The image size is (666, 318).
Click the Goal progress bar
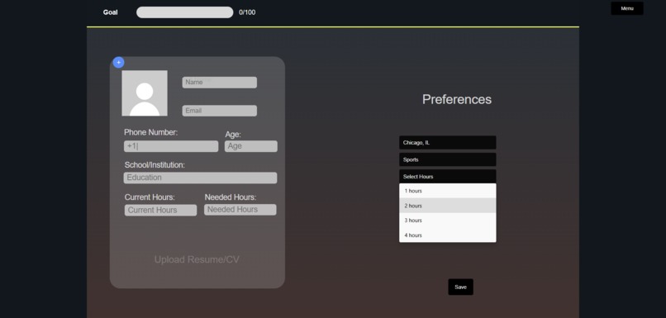click(185, 12)
